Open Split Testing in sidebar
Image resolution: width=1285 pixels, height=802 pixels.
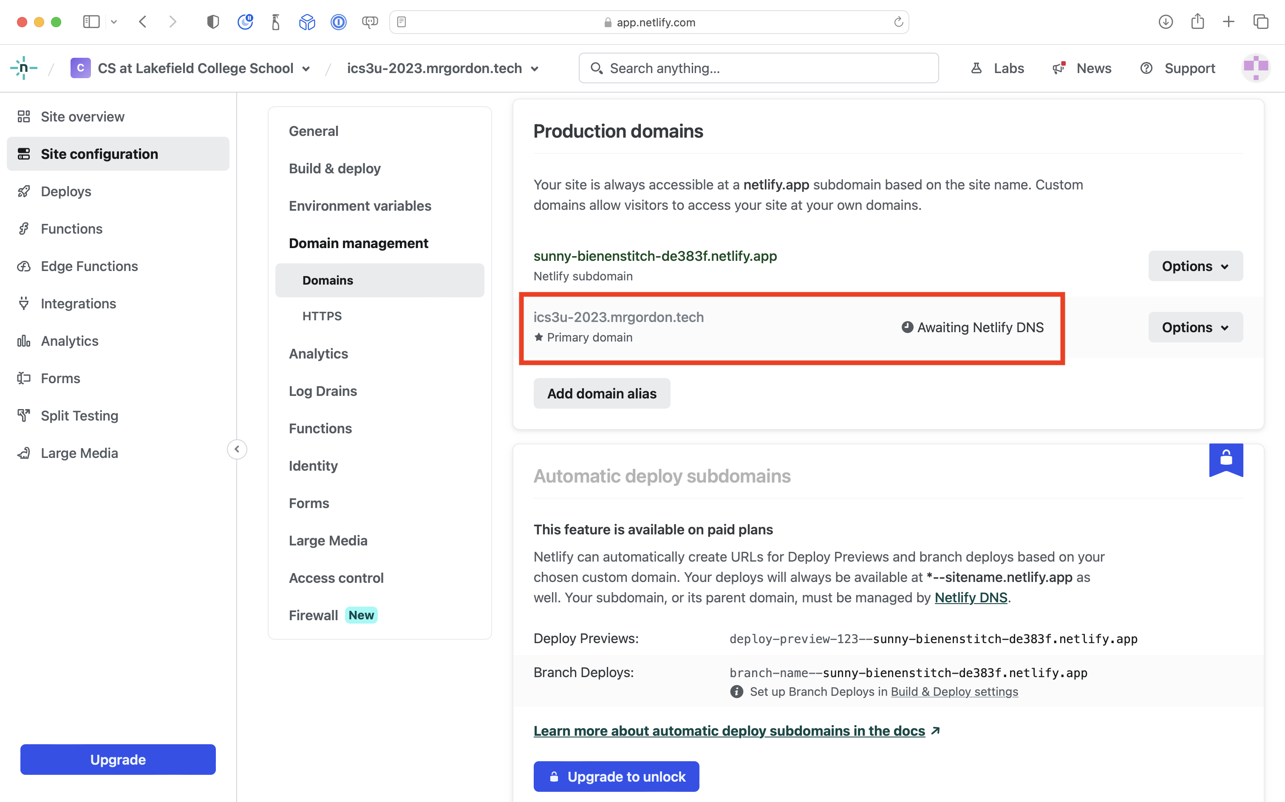point(118,415)
